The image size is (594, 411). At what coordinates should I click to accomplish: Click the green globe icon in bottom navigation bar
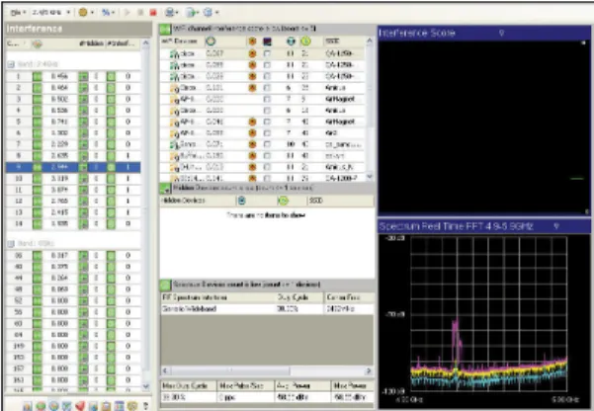(41, 406)
